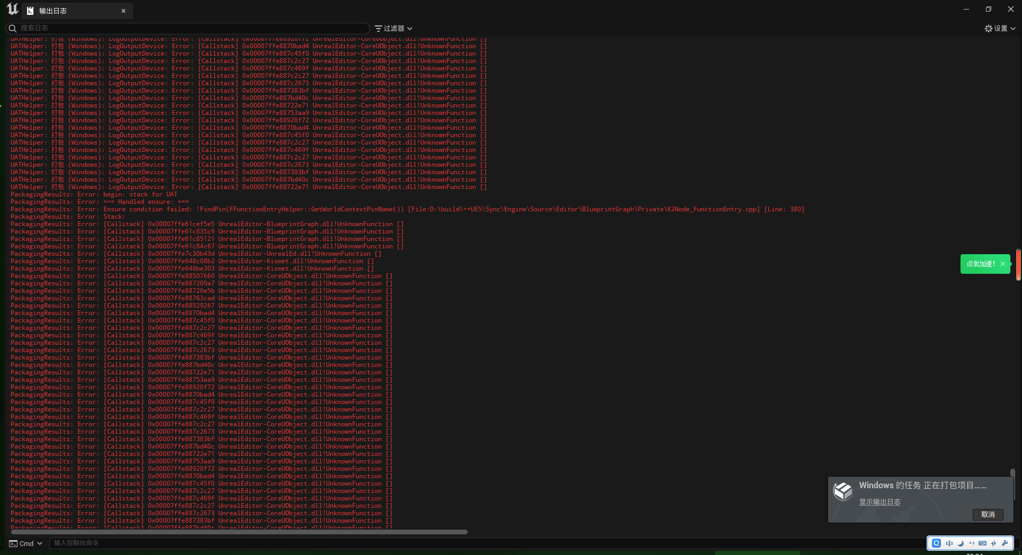The width and height of the screenshot is (1022, 555).
Task: Click the 显示输出日志 link in notification
Action: click(x=879, y=502)
